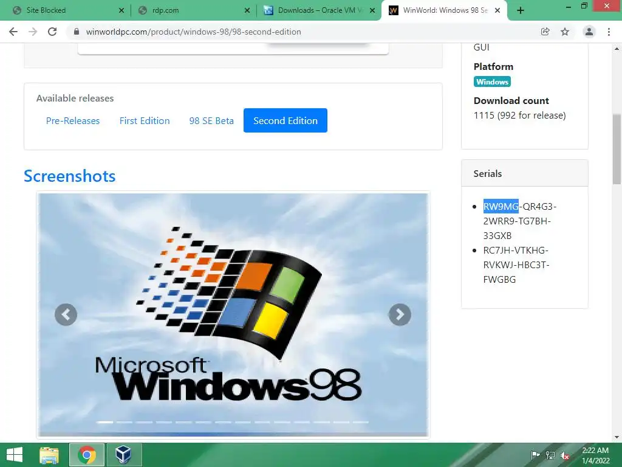Close the WinWorld Windows 98 tab
The image size is (622, 467).
click(497, 10)
